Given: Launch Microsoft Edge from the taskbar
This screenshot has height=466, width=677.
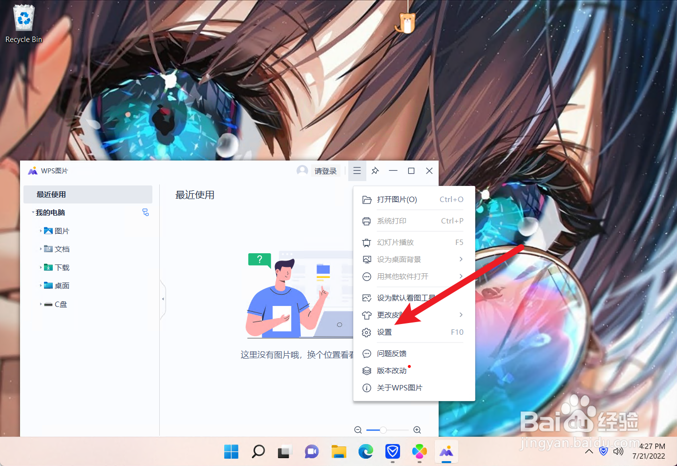Looking at the screenshot, I should [x=365, y=452].
